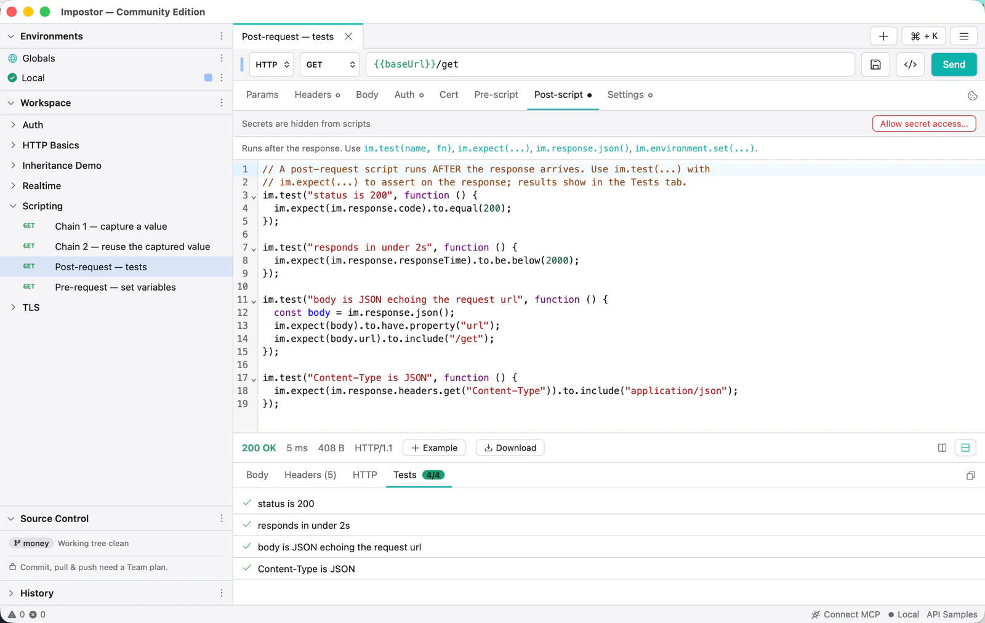This screenshot has height=623, width=985.
Task: Expand the HTTP Basics folder
Action: 13,145
